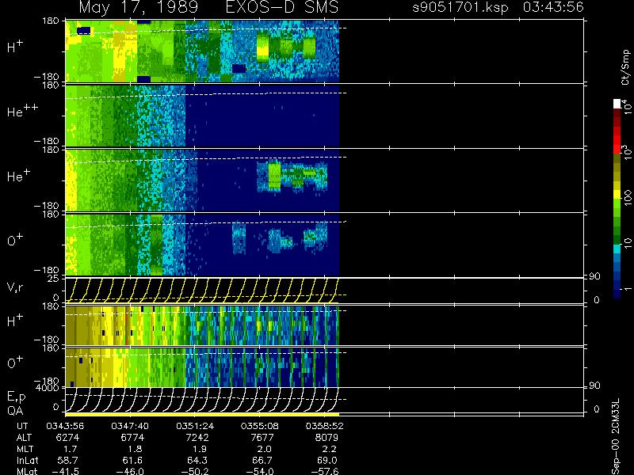
Task: Click the yellow QA status bar
Action: pos(202,414)
